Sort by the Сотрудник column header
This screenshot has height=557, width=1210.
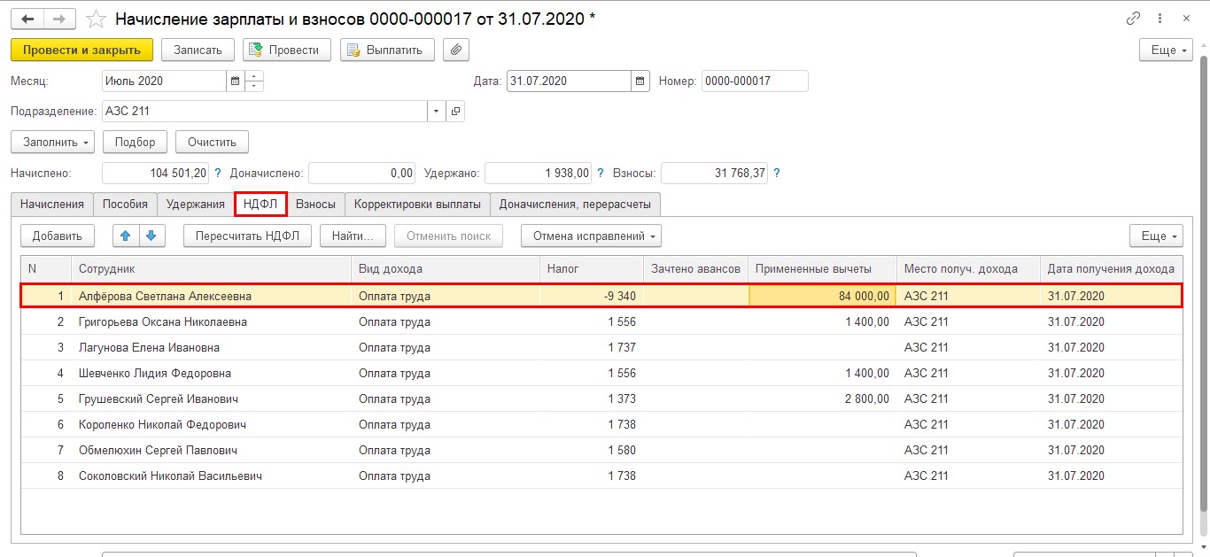(x=211, y=269)
